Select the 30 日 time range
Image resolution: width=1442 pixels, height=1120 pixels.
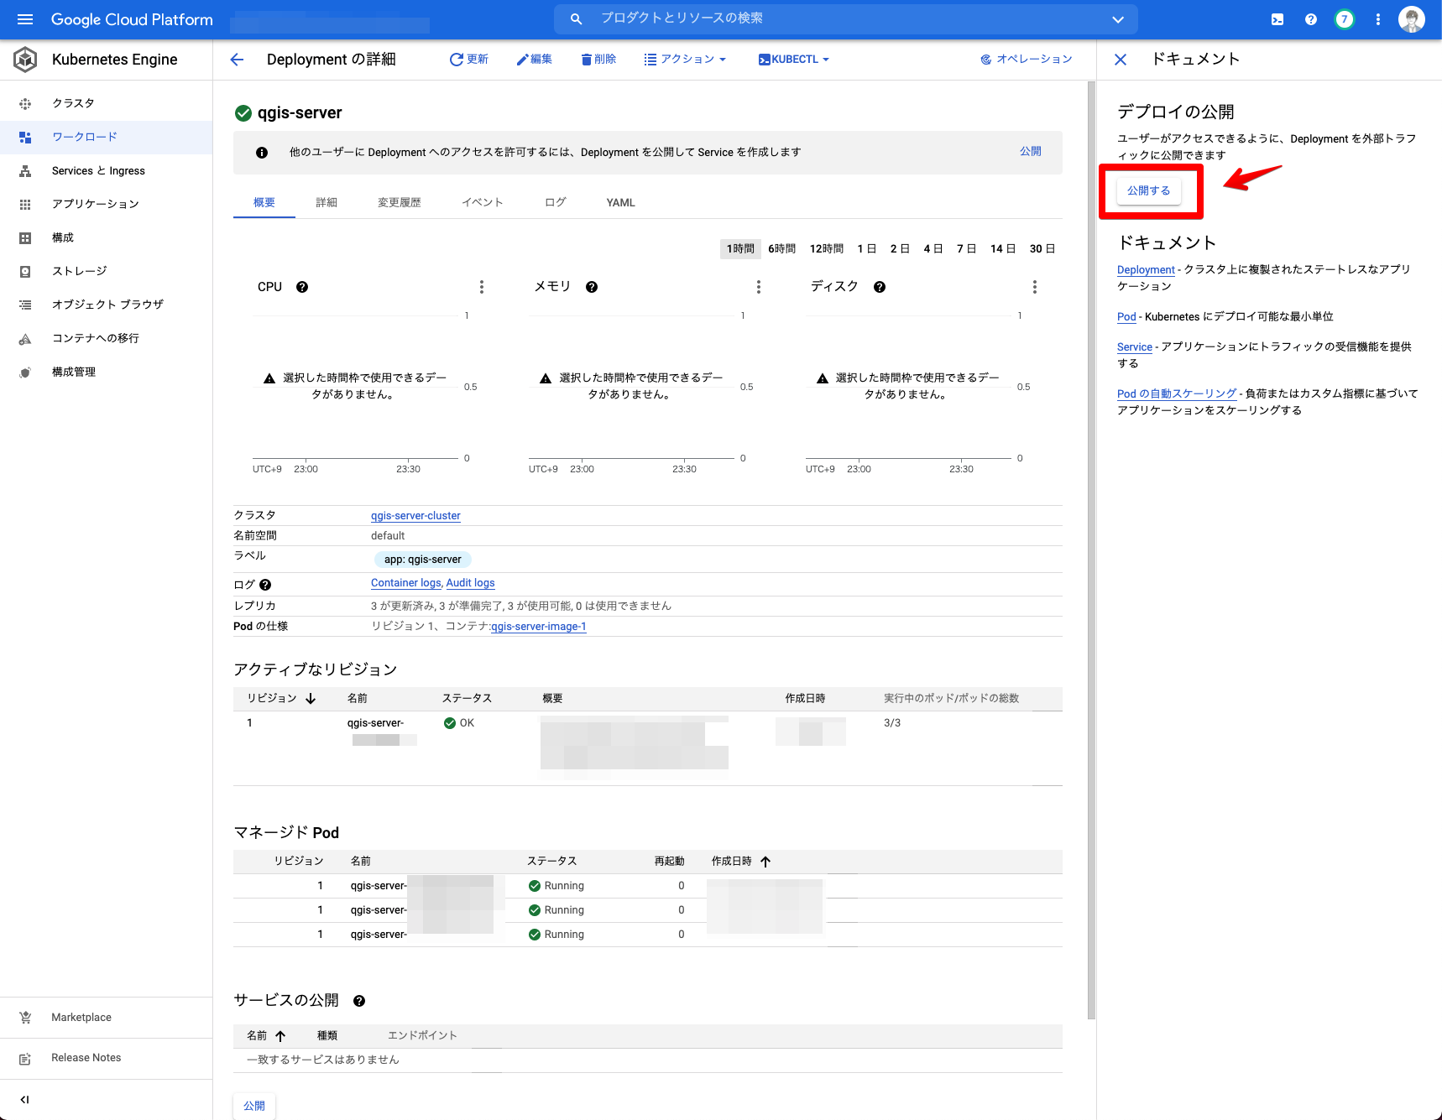tap(1042, 249)
